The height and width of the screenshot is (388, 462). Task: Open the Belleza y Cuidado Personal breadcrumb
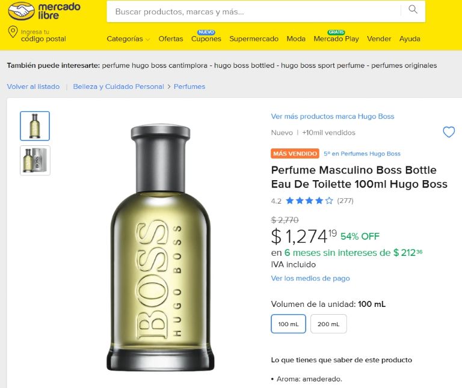click(119, 86)
